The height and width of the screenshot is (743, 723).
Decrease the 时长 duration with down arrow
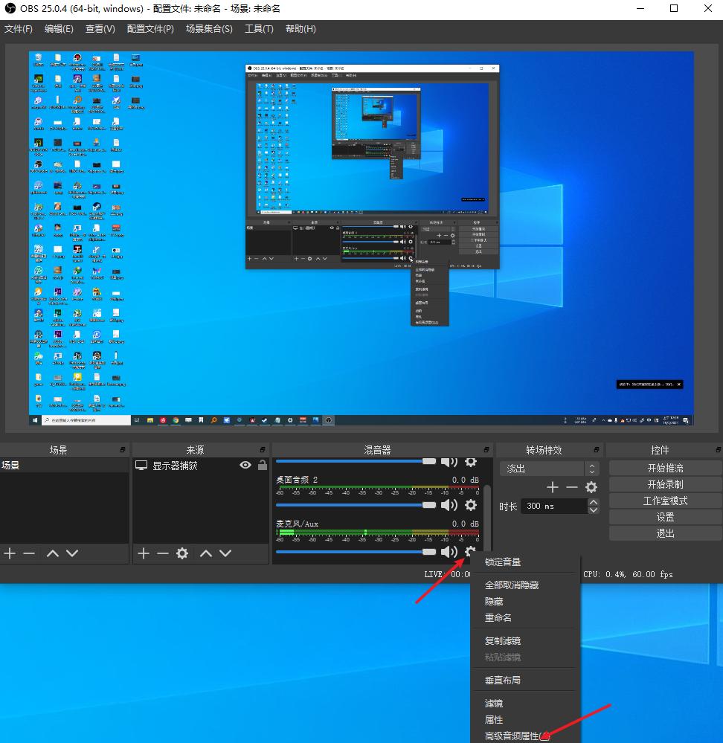[593, 510]
